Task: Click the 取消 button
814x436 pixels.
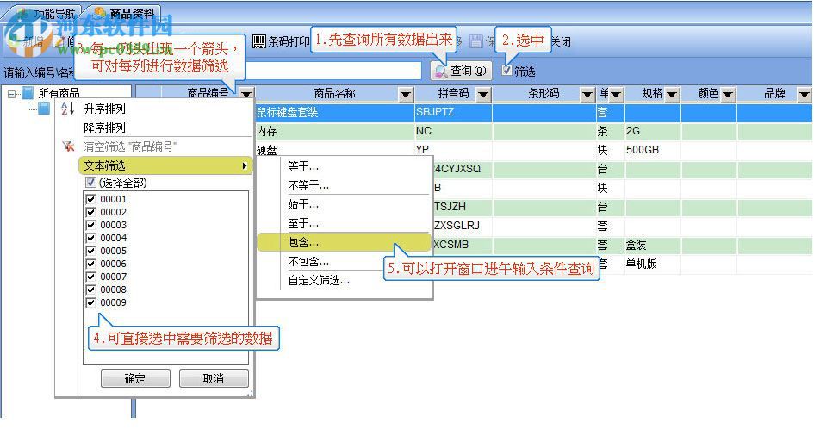Action: [x=214, y=378]
